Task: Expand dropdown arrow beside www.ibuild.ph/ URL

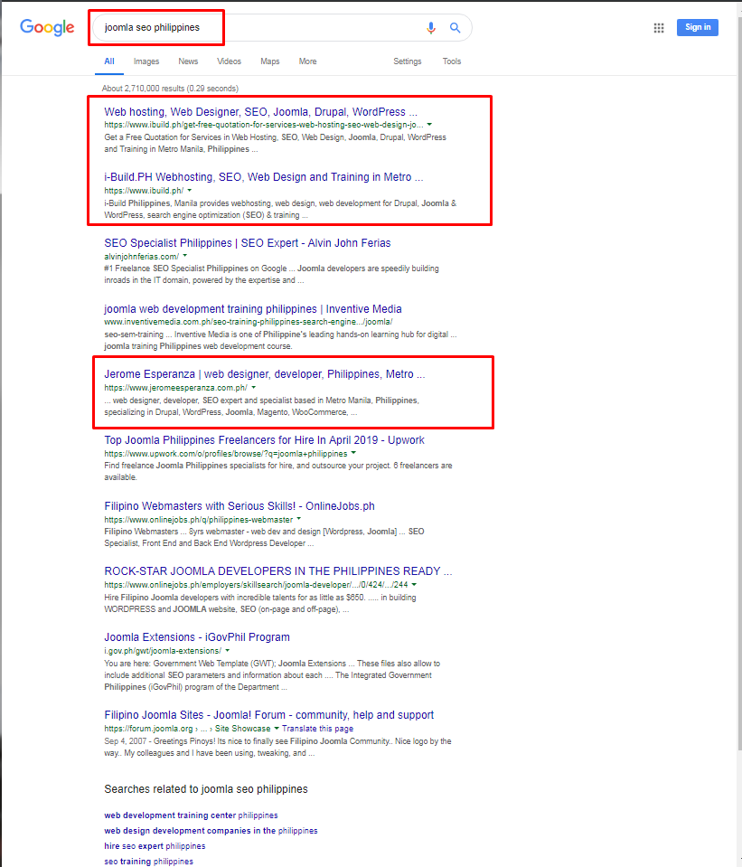Action: (x=189, y=191)
